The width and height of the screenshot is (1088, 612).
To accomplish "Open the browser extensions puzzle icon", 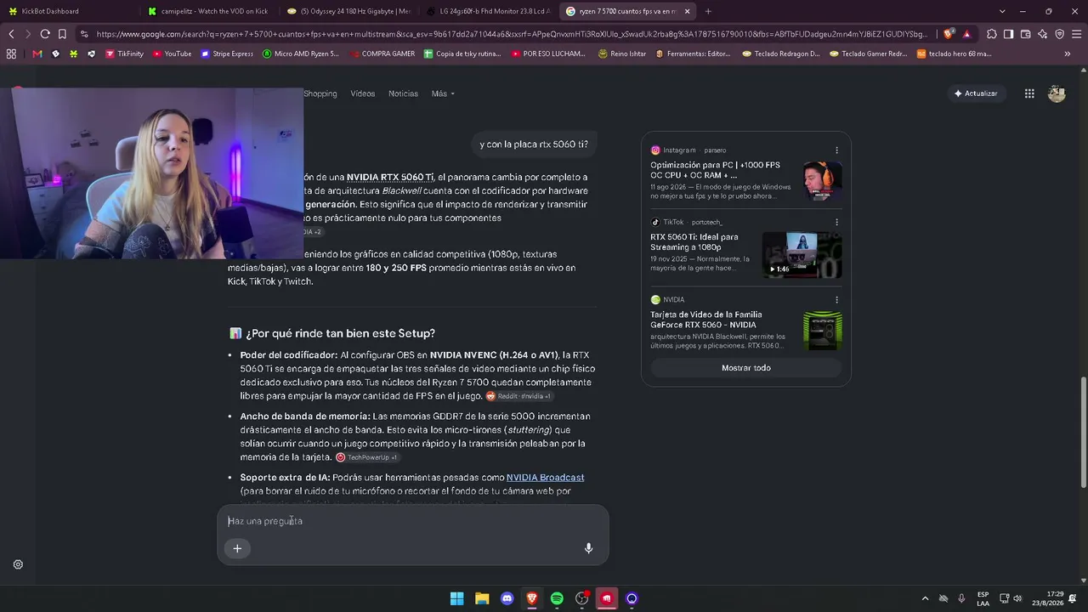I will pyautogui.click(x=992, y=34).
